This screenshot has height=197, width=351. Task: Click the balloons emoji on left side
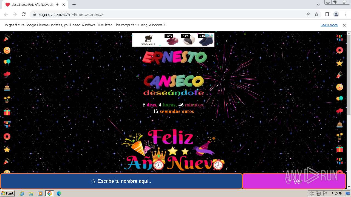pyautogui.click(x=7, y=62)
